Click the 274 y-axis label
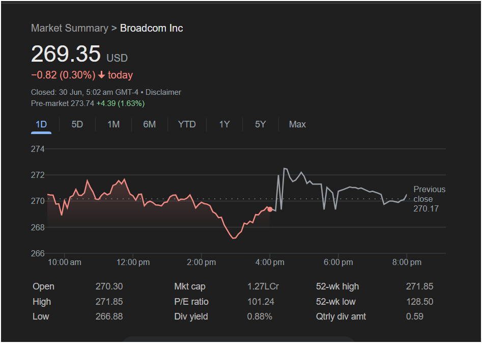 click(x=38, y=149)
